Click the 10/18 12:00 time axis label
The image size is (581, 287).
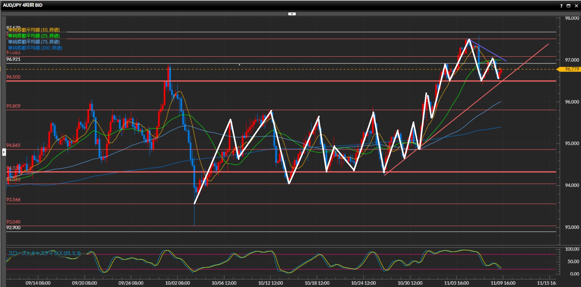tap(317, 283)
